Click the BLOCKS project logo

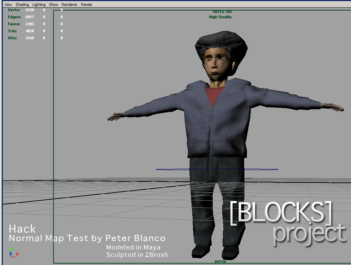click(288, 222)
